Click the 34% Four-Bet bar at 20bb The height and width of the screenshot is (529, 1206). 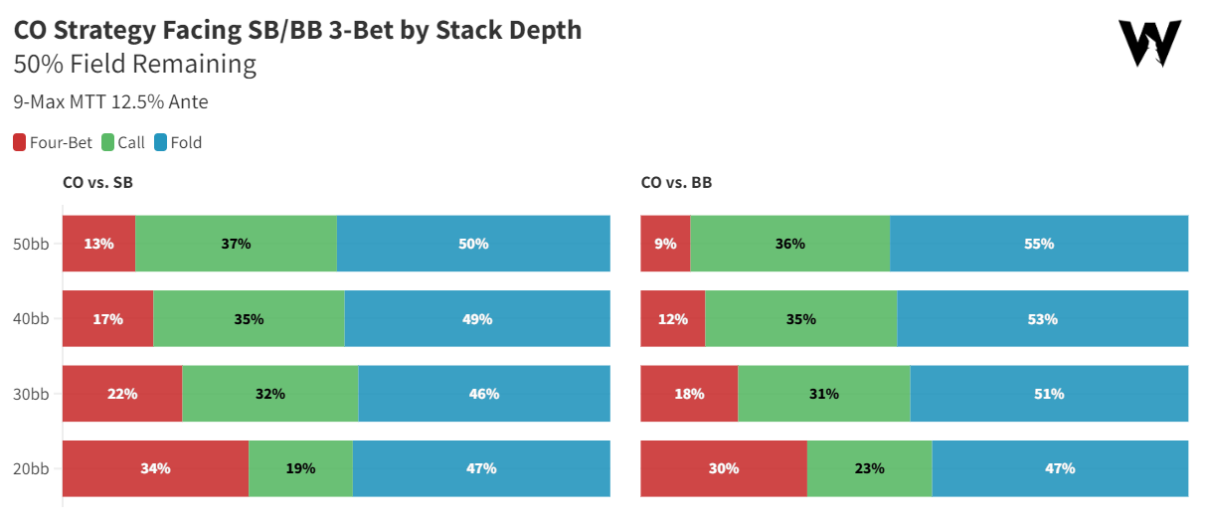pyautogui.click(x=155, y=468)
